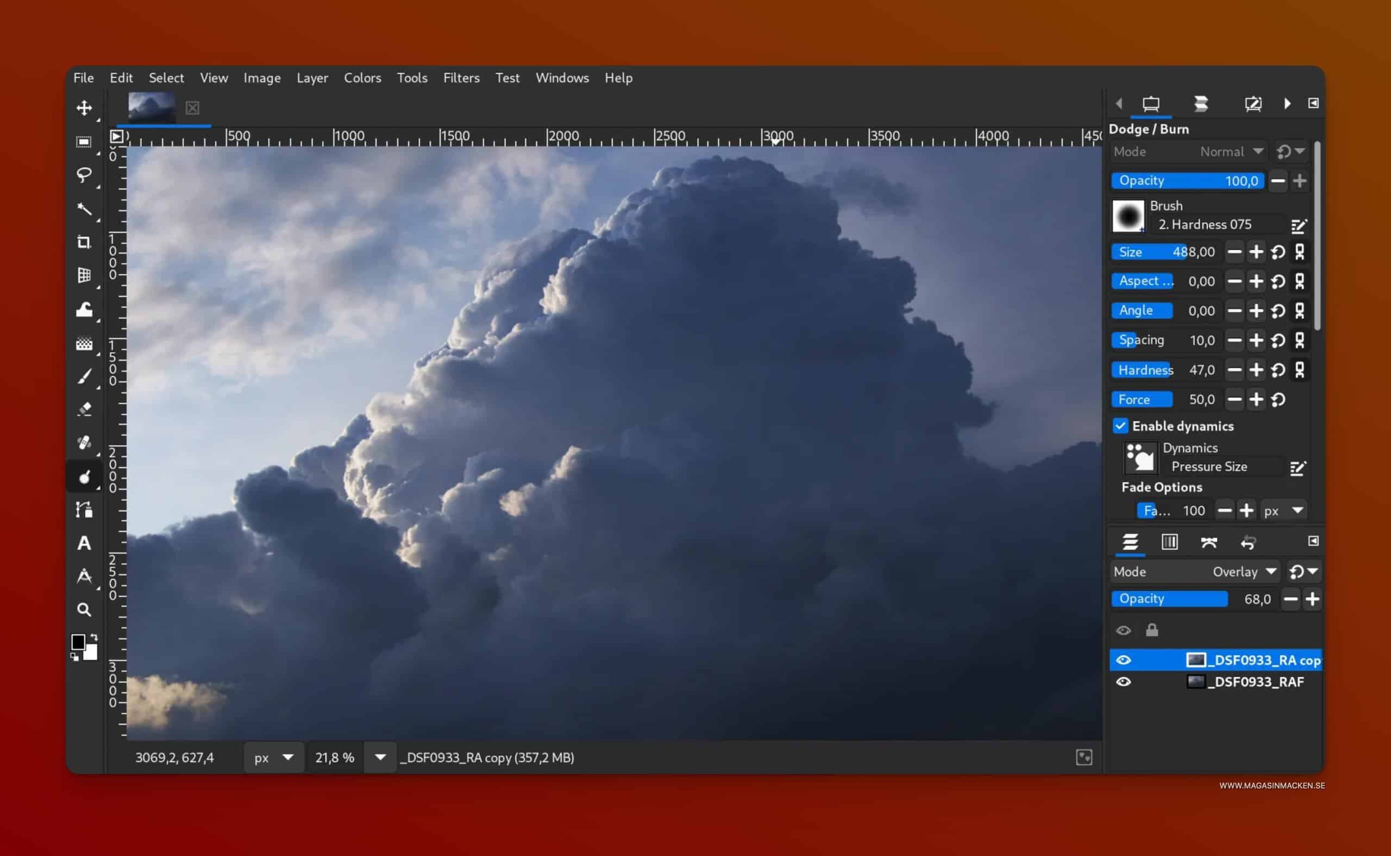Decrease layer Opacity 68,0 with minus button
The image size is (1391, 856).
(x=1291, y=599)
